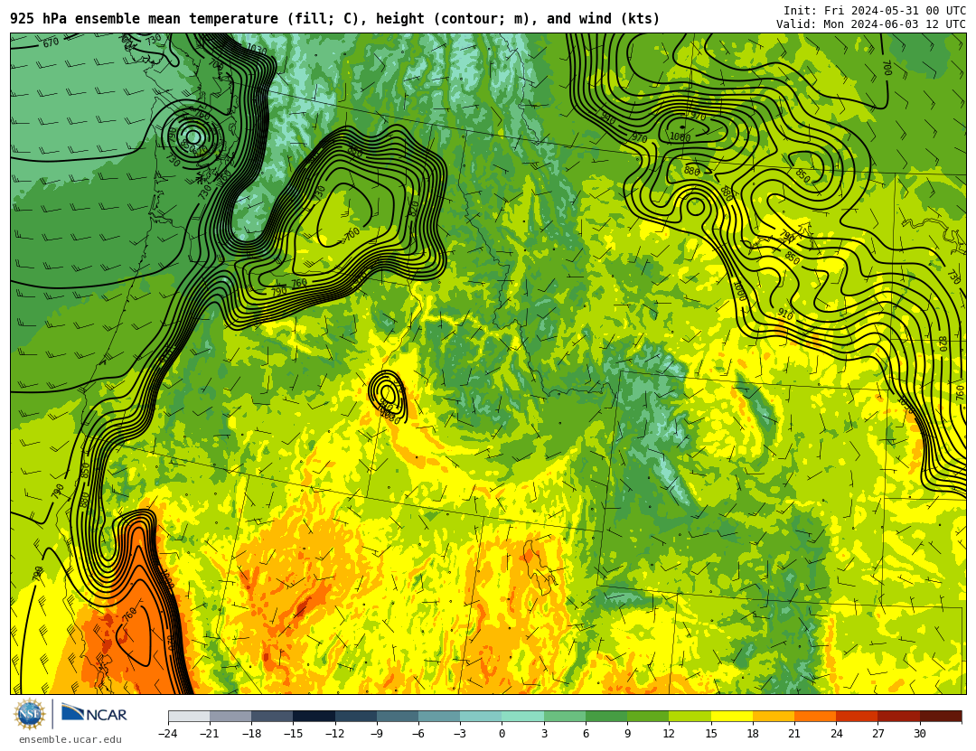Click the NSF logo

click(x=29, y=714)
